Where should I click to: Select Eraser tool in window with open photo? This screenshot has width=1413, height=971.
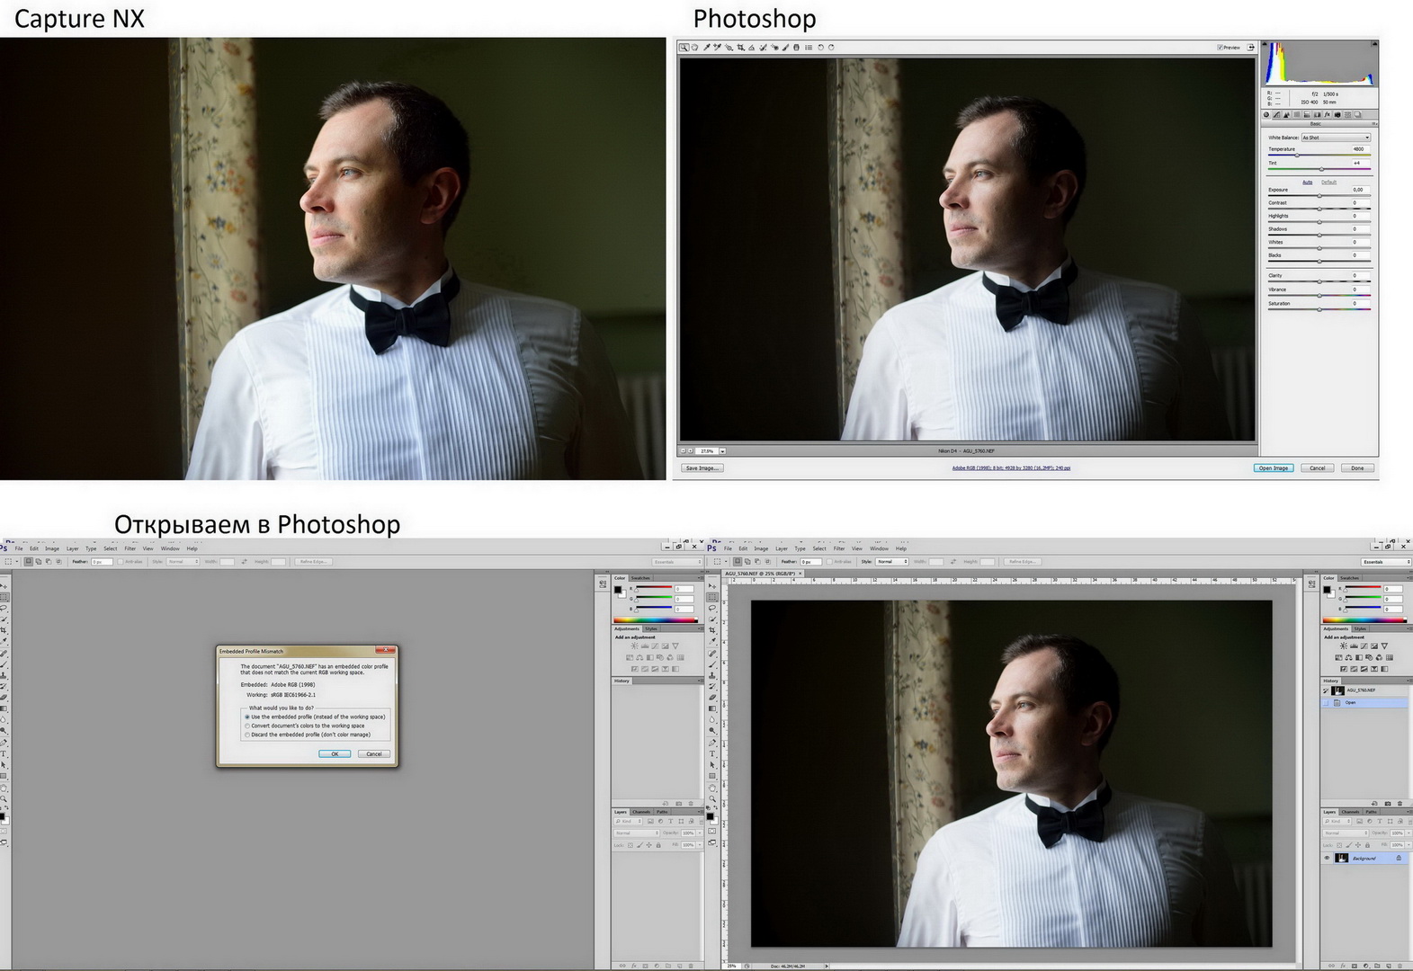pos(712,698)
